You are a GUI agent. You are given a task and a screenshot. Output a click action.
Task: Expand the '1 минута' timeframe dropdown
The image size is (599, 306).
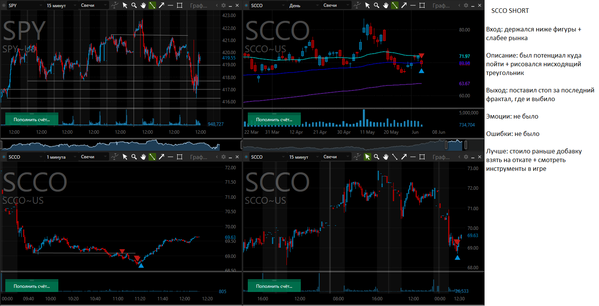[x=61, y=157]
